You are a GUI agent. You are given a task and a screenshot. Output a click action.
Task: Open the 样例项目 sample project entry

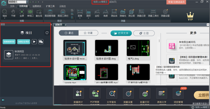tap(26, 55)
